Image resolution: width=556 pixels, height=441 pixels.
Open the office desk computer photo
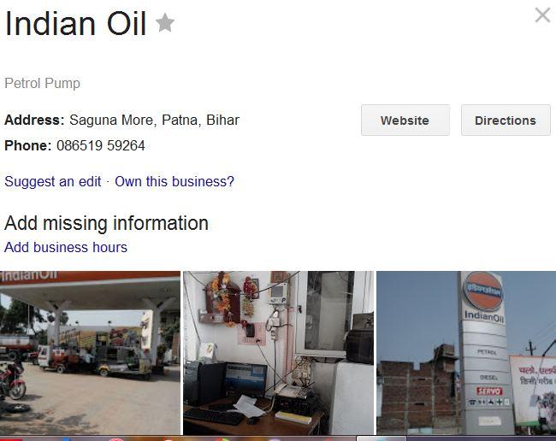[x=278, y=353]
